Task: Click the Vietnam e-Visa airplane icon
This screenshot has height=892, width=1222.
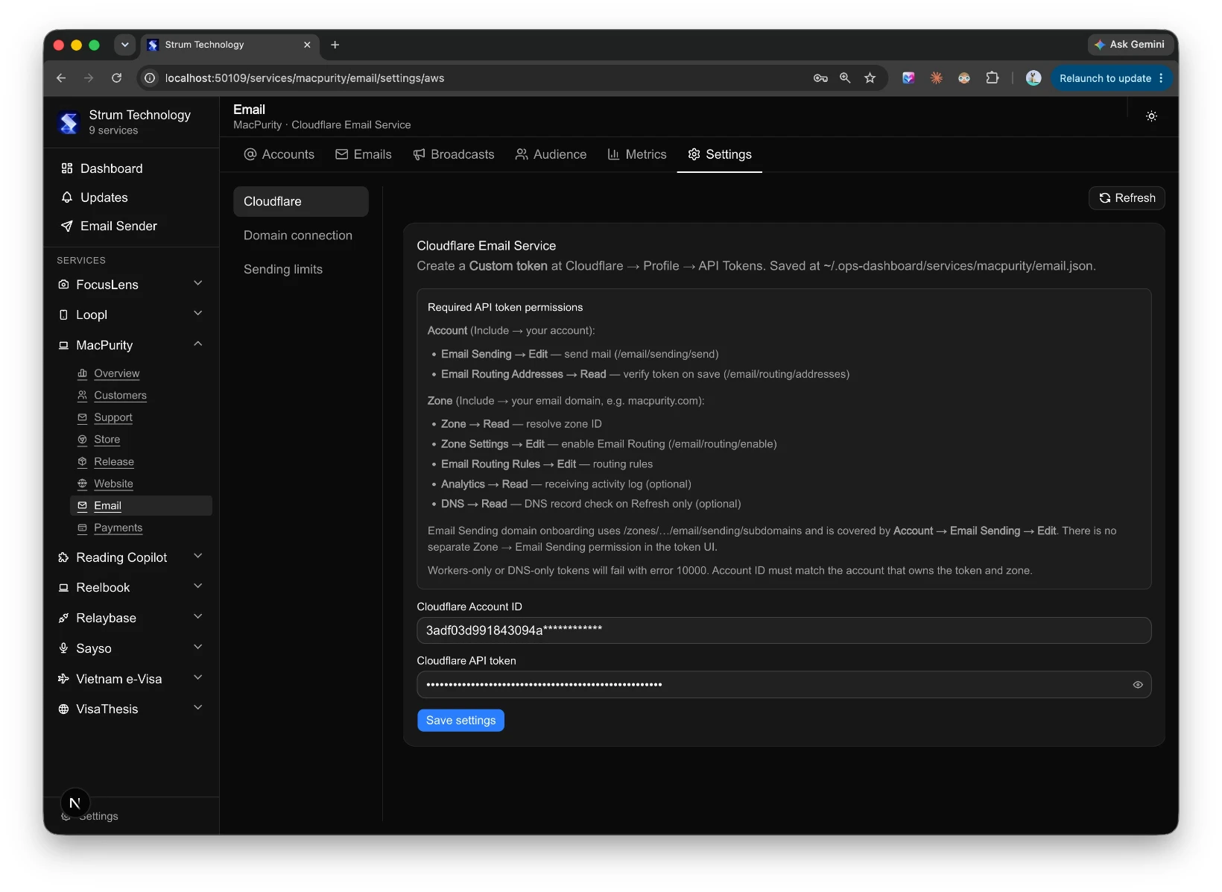Action: pyautogui.click(x=64, y=679)
